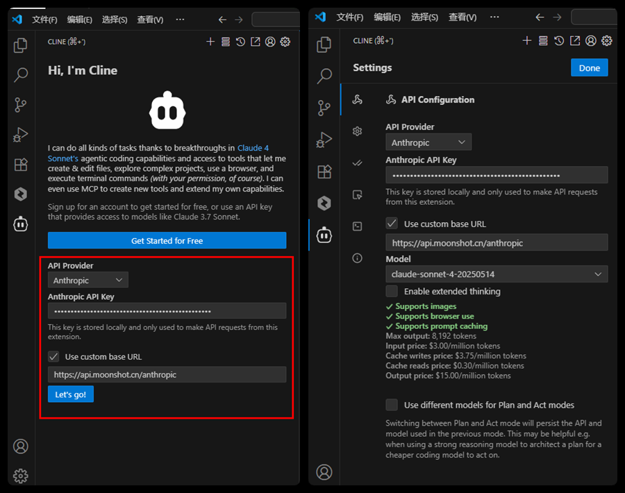Open Source Control in the Cline welcome window

tap(20, 105)
